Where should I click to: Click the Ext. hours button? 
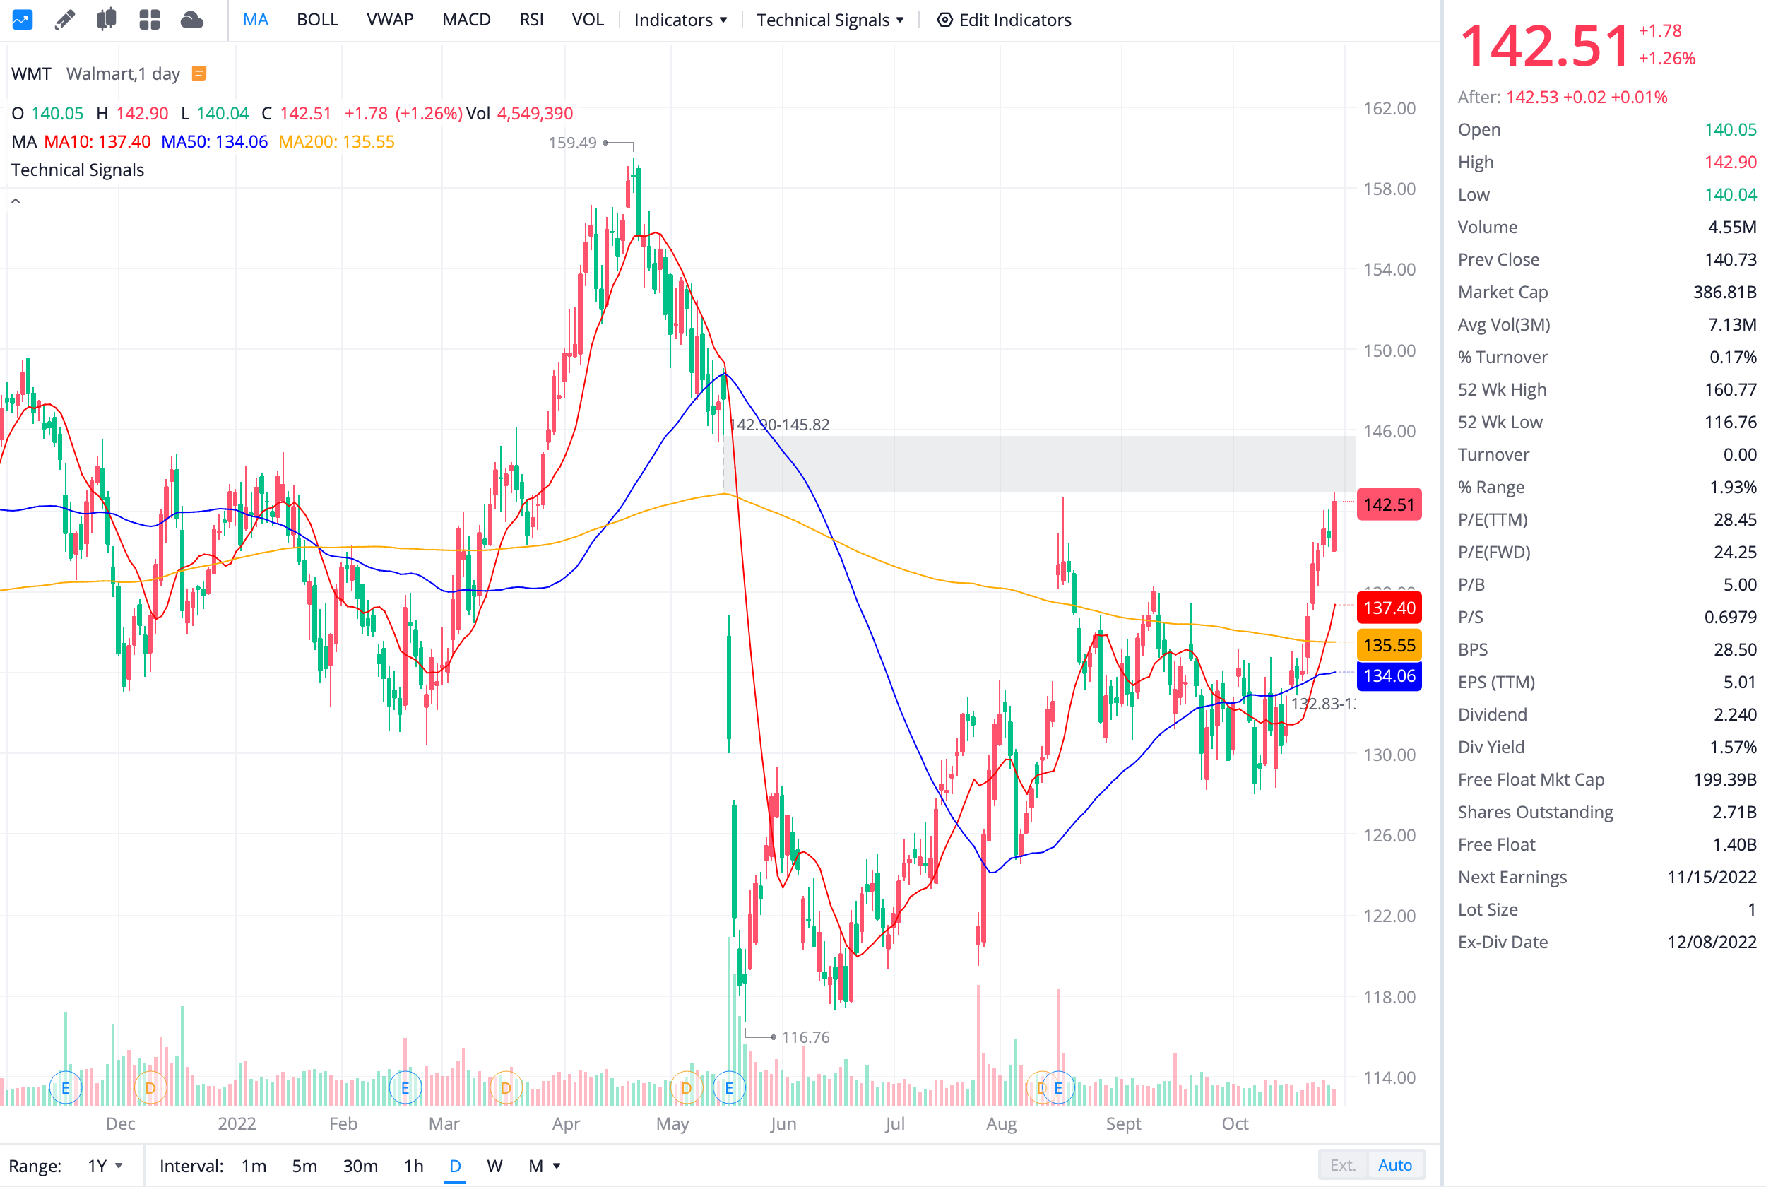point(1342,1165)
